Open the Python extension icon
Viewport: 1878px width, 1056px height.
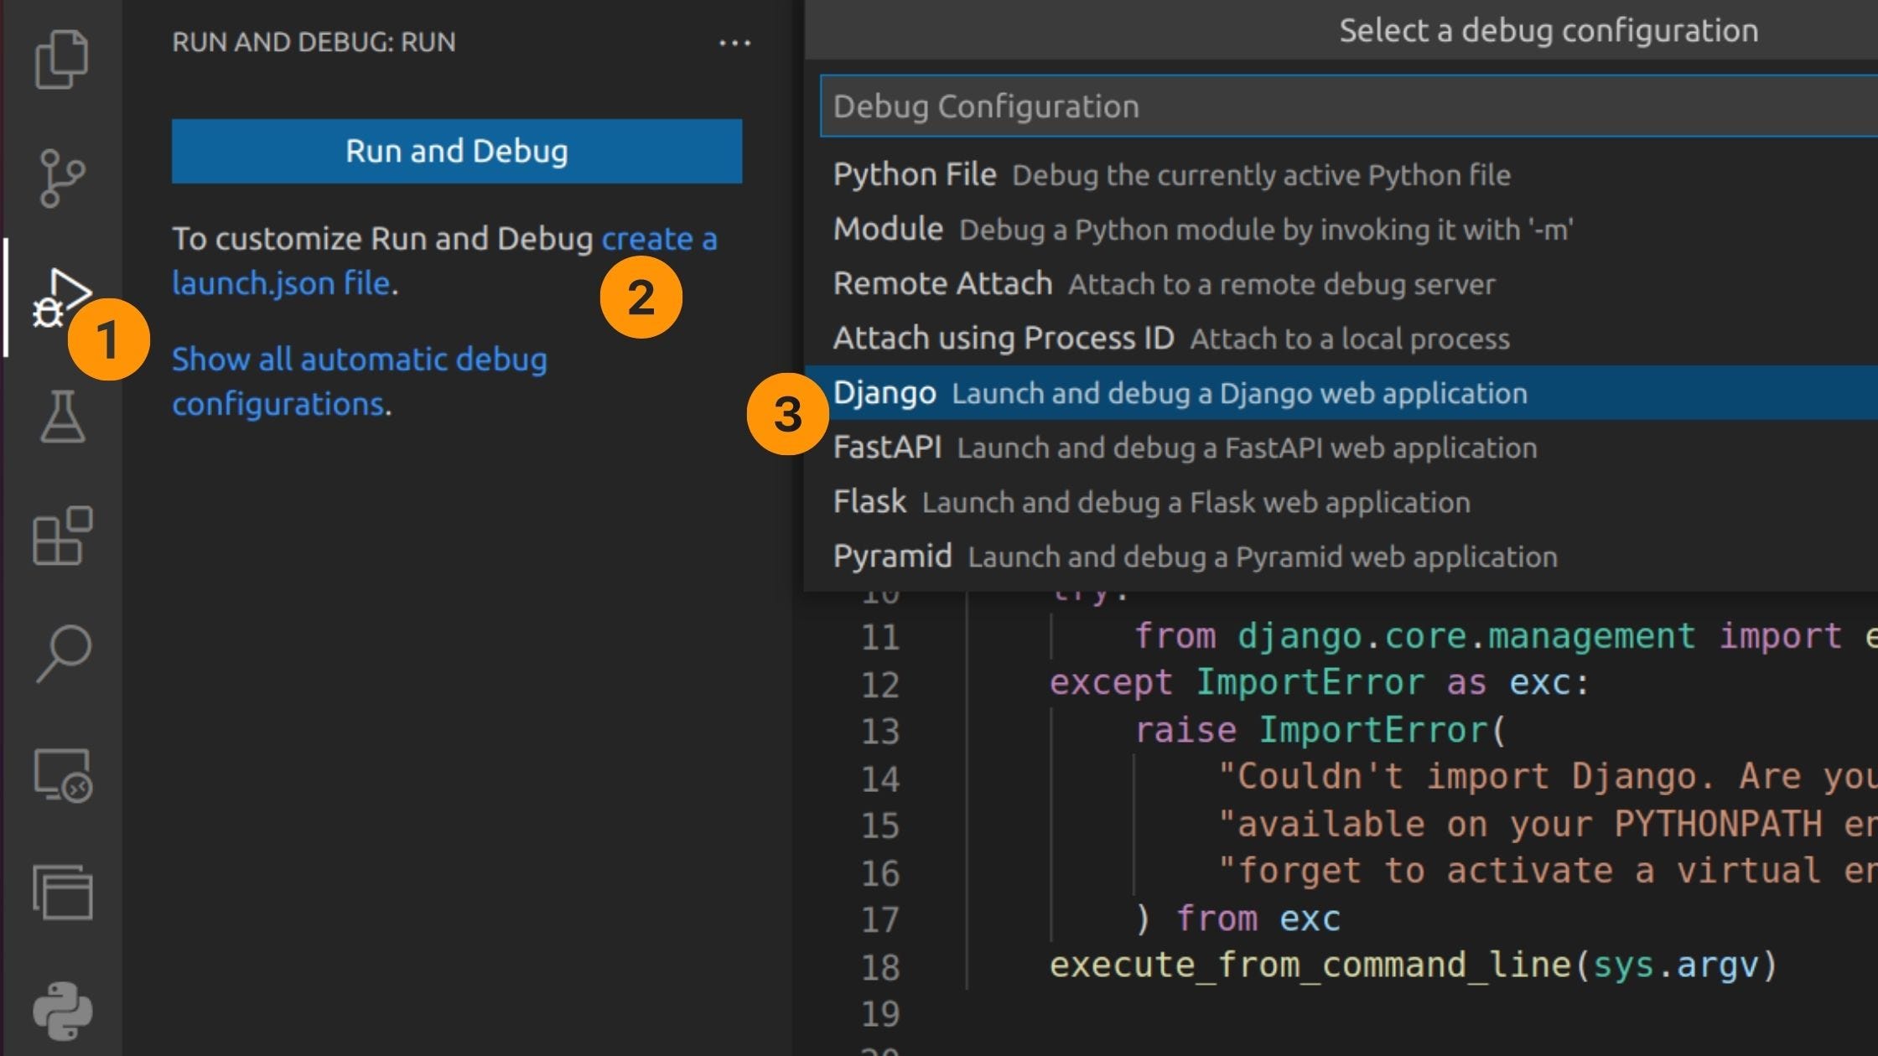pyautogui.click(x=62, y=1012)
